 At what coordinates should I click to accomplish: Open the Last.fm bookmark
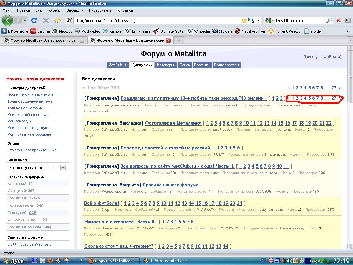(40, 31)
